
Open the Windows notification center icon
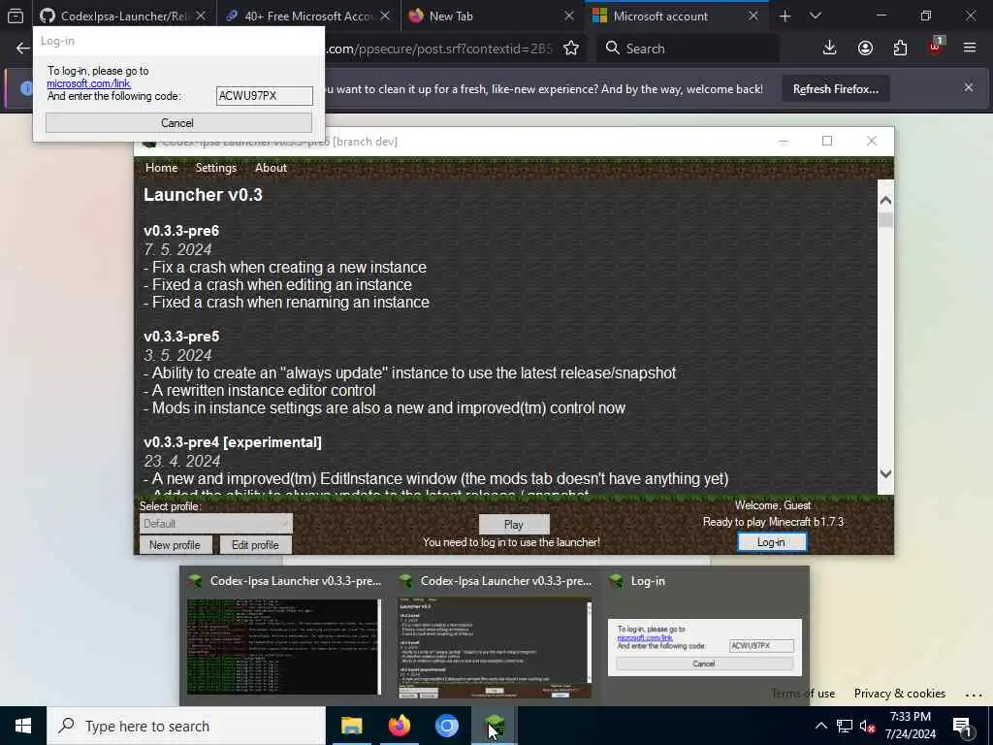coord(962,727)
